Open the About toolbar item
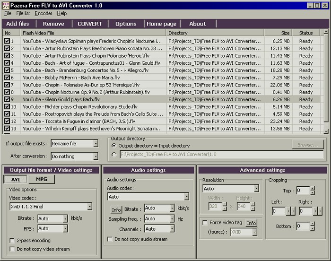The height and width of the screenshot is (261, 331). tap(197, 24)
